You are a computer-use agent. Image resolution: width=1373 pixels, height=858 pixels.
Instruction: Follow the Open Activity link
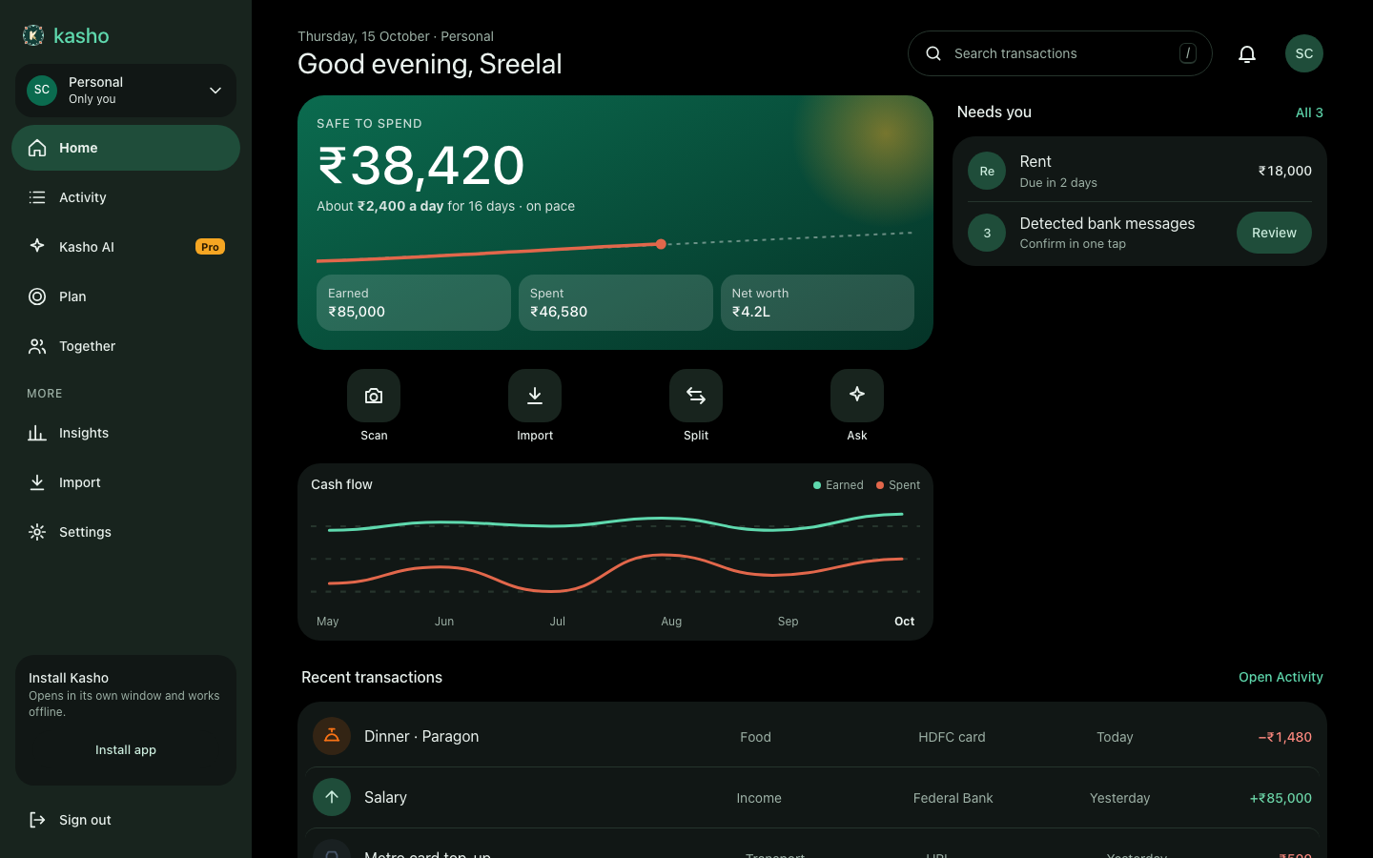(1281, 677)
